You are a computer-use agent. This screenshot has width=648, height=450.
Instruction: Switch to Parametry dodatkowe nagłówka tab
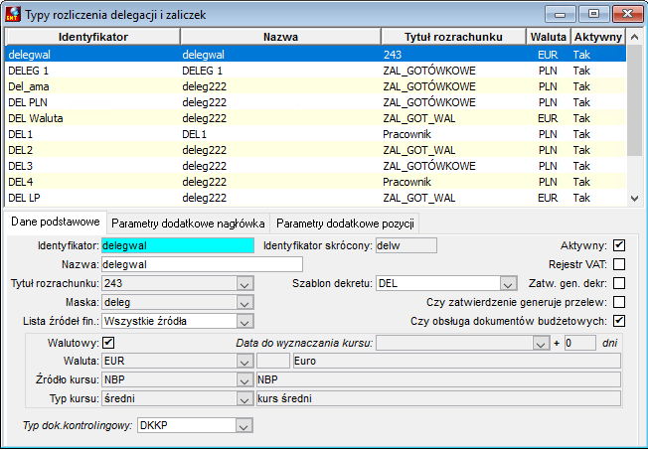tap(188, 224)
